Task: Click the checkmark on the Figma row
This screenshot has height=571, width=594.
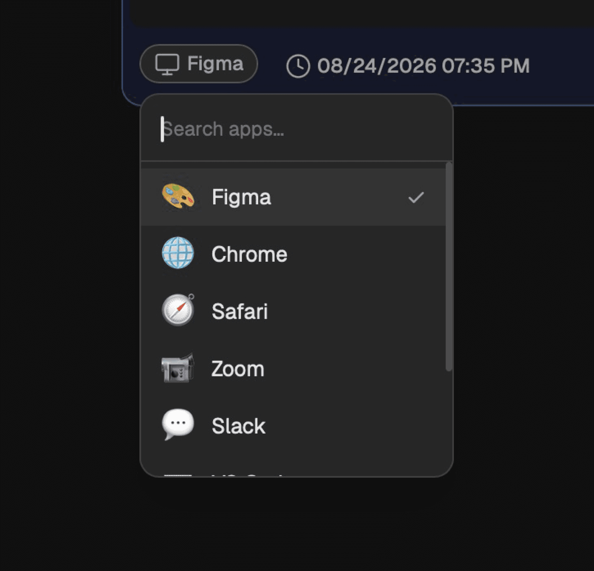Action: point(416,197)
